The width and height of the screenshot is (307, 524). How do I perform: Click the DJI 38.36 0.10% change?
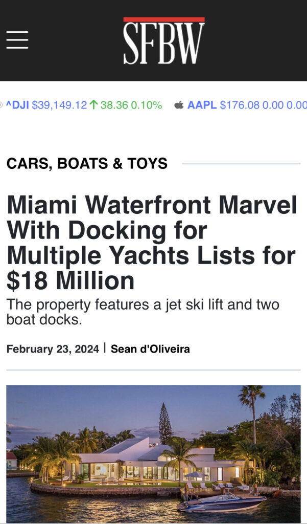pyautogui.click(x=131, y=105)
